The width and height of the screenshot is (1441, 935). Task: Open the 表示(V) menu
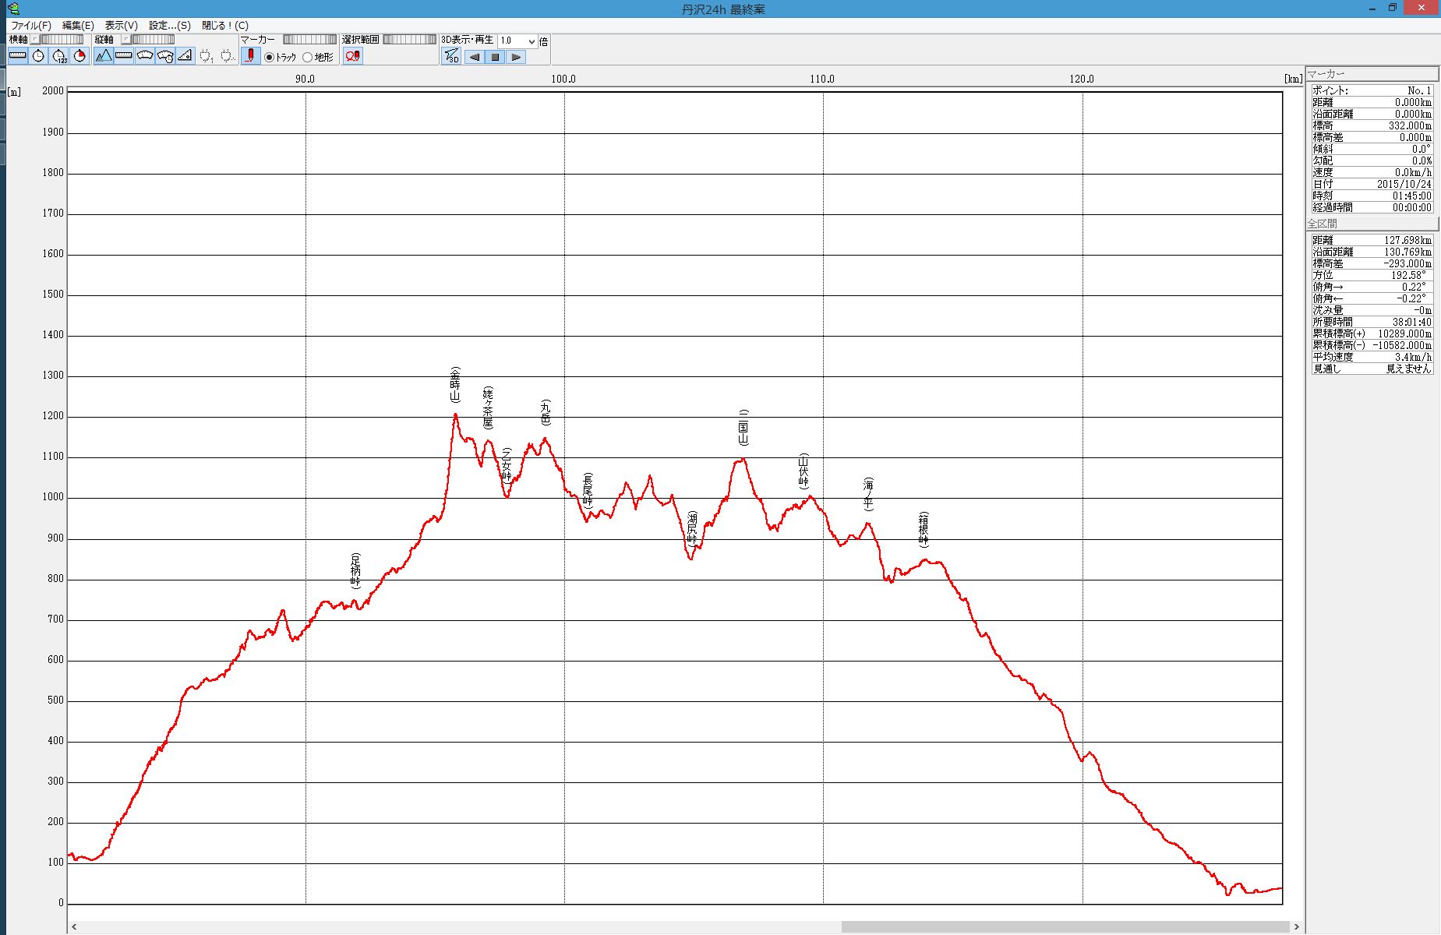tap(122, 25)
